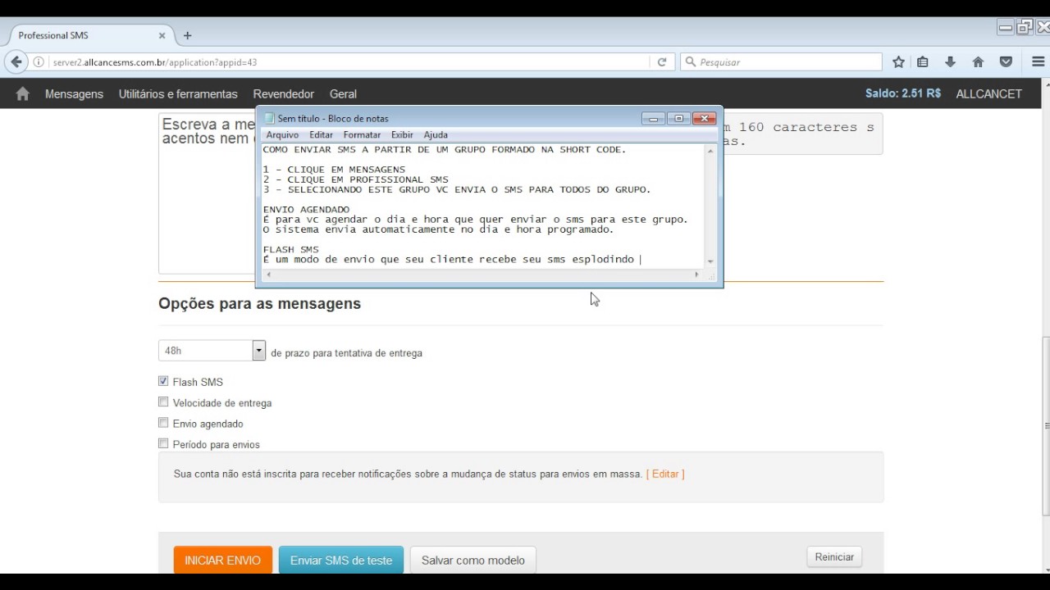Click the Enviar SMS de teste button
This screenshot has height=590, width=1050.
point(341,560)
